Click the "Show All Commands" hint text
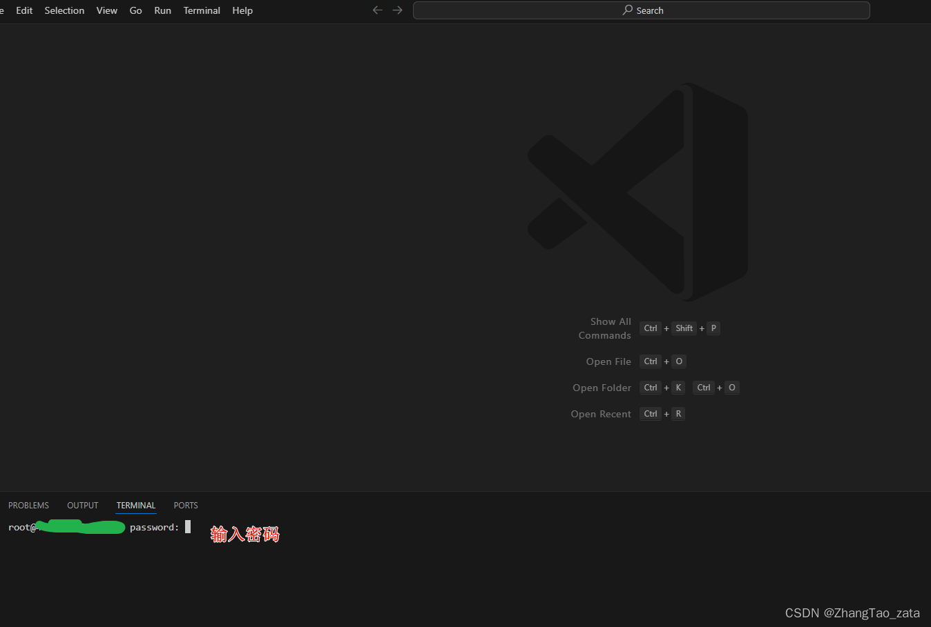The height and width of the screenshot is (627, 931). [x=605, y=328]
